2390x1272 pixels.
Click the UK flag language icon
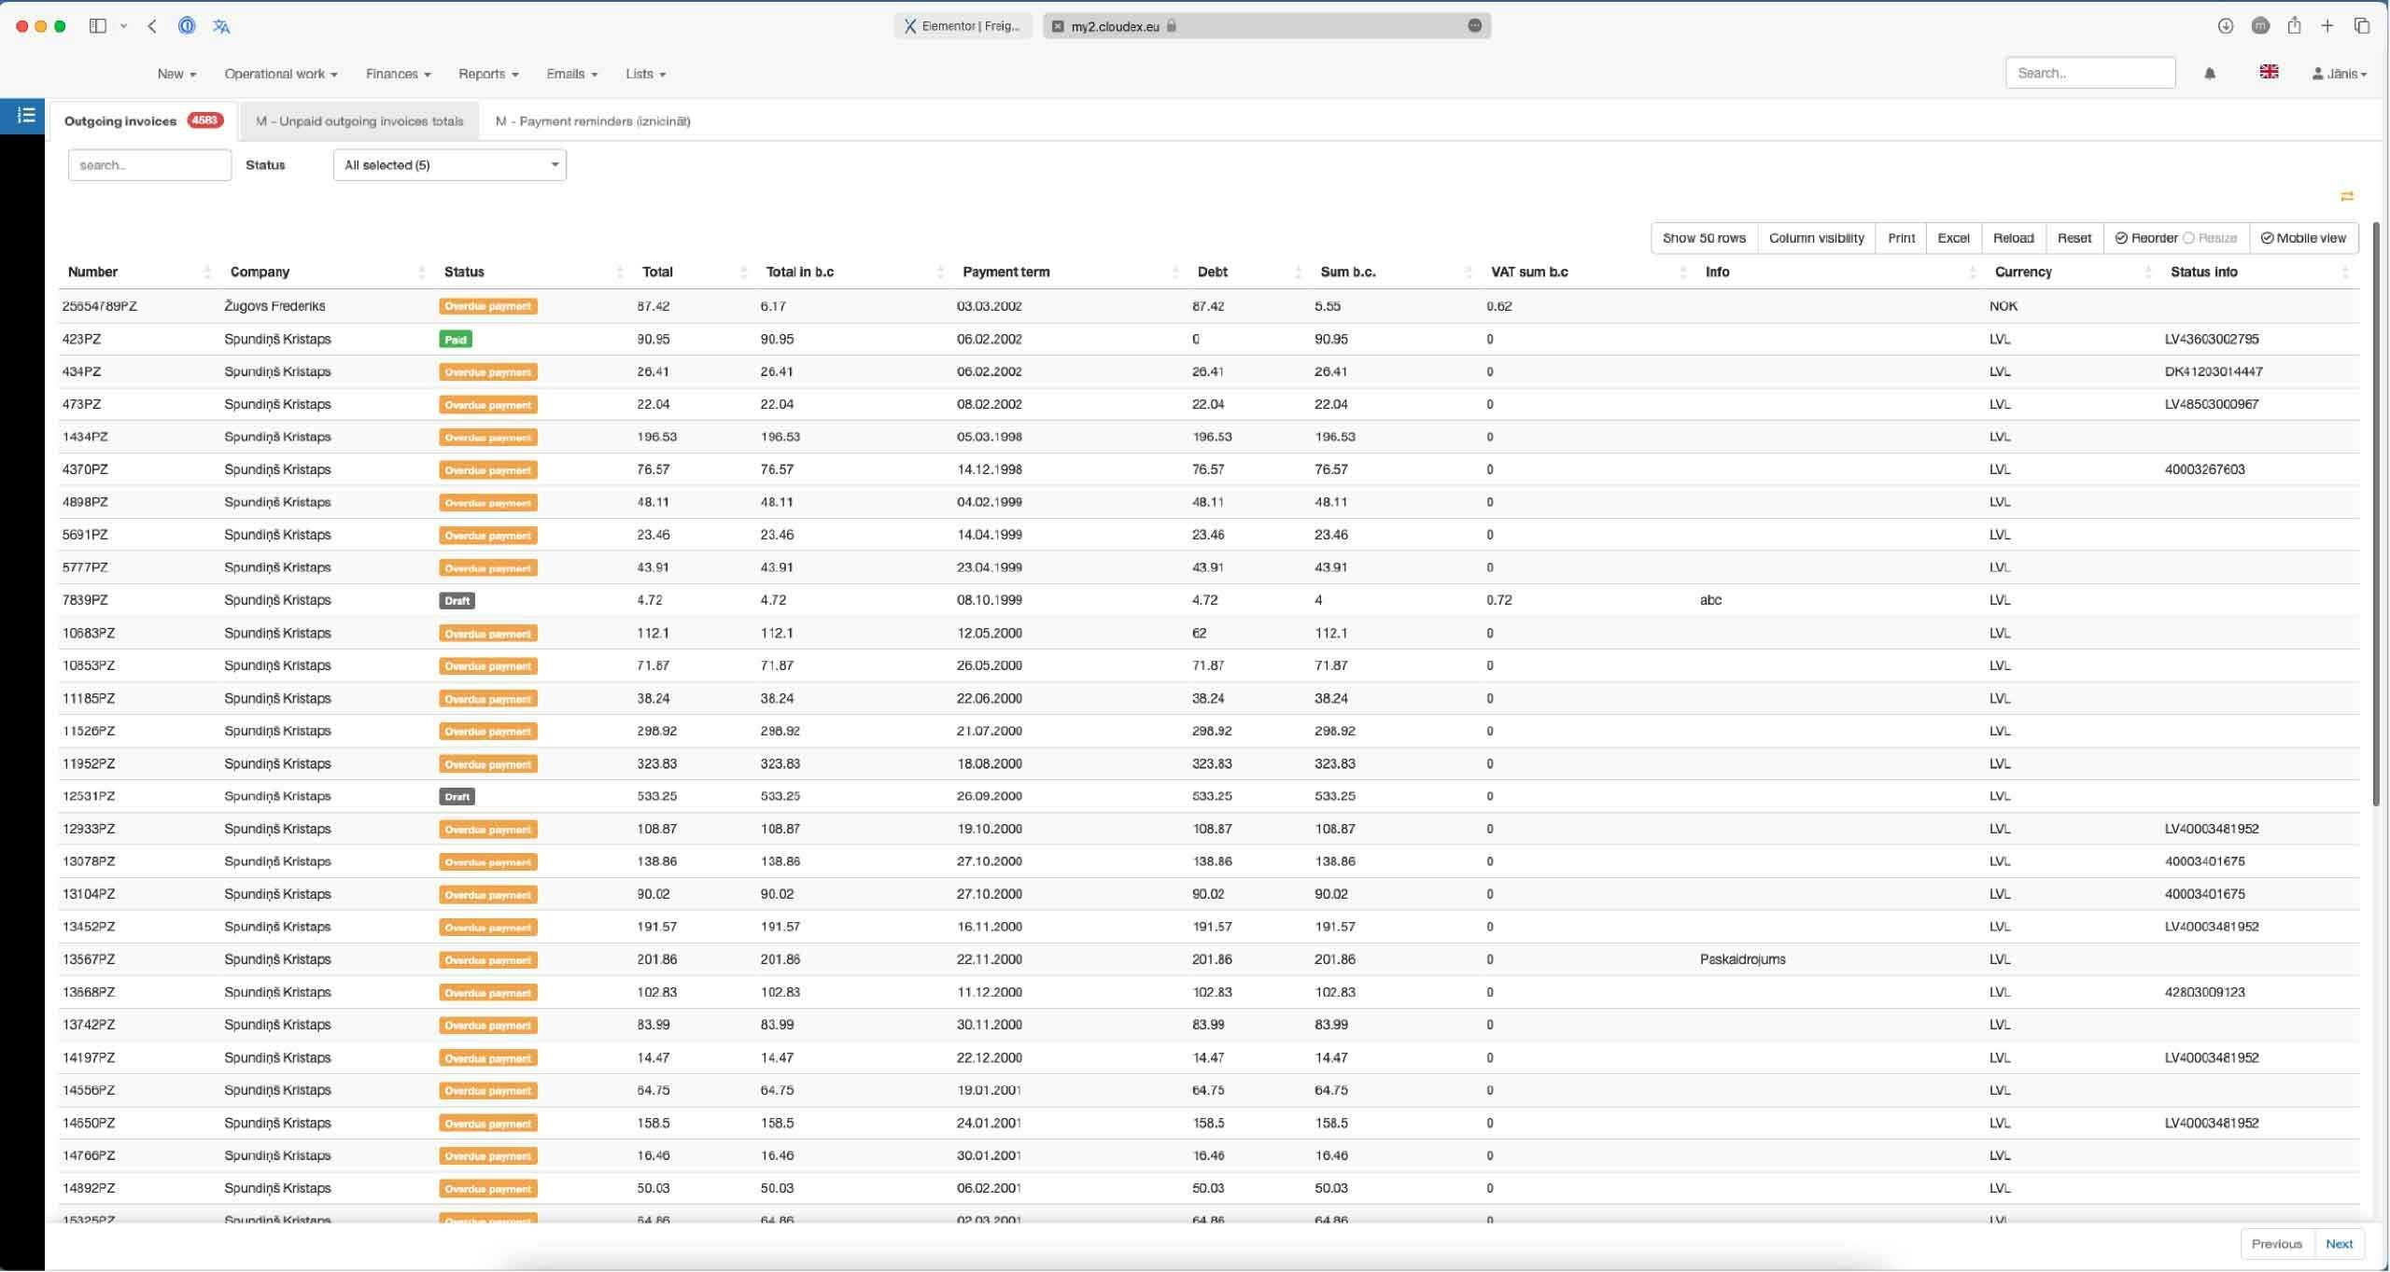point(2269,72)
